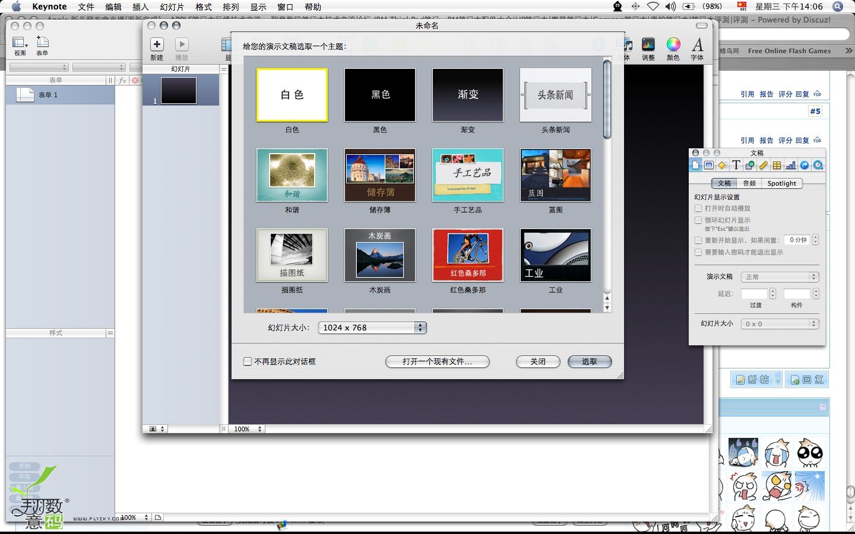Toggle 循环幻灯片显示 checkbox

pos(698,220)
